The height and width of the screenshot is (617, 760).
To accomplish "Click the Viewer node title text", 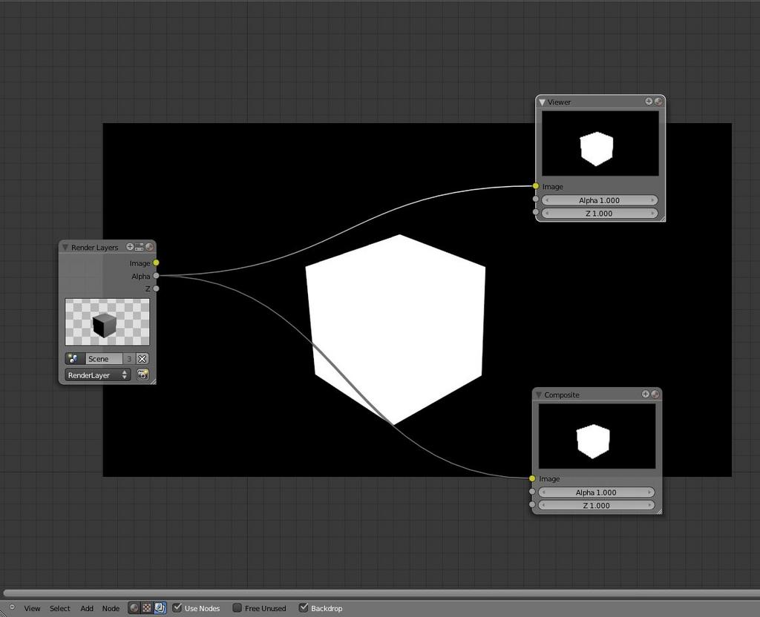I will pyautogui.click(x=559, y=102).
